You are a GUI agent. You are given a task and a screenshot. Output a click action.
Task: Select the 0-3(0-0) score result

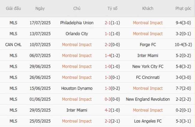click(x=112, y=99)
